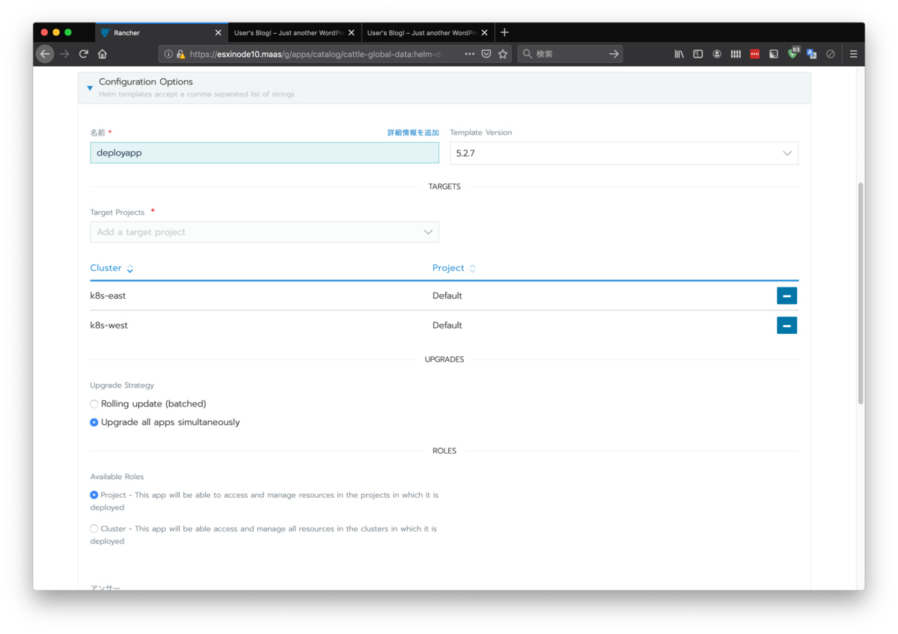The width and height of the screenshot is (898, 634).
Task: Focus the name field containing deployapp
Action: pyautogui.click(x=264, y=153)
